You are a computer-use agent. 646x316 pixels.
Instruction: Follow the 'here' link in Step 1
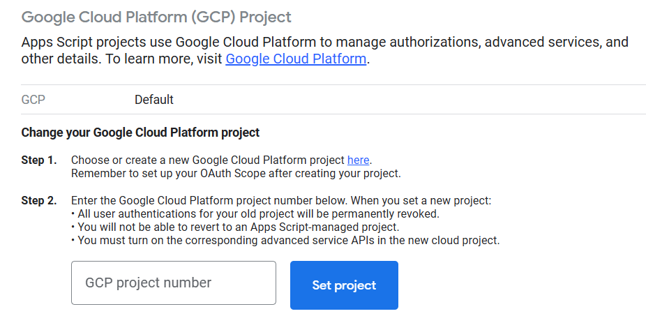(358, 160)
